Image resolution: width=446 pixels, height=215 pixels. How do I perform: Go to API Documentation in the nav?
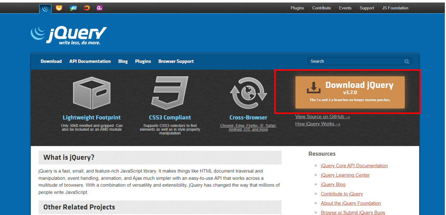coord(90,61)
